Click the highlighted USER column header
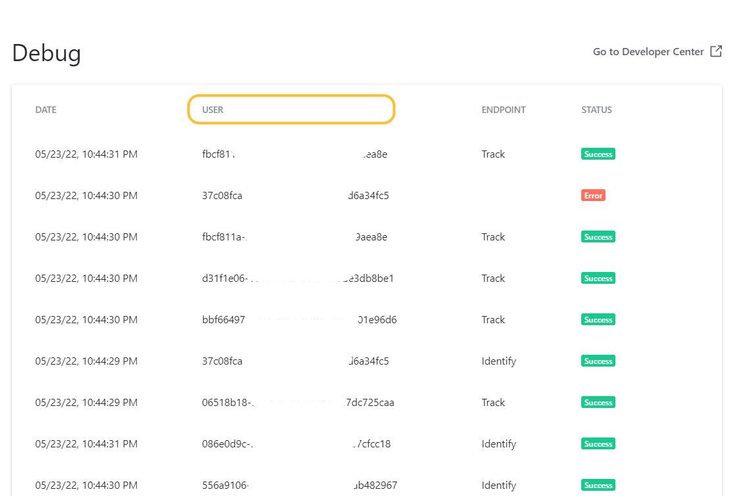This screenshot has width=741, height=496. click(x=291, y=109)
